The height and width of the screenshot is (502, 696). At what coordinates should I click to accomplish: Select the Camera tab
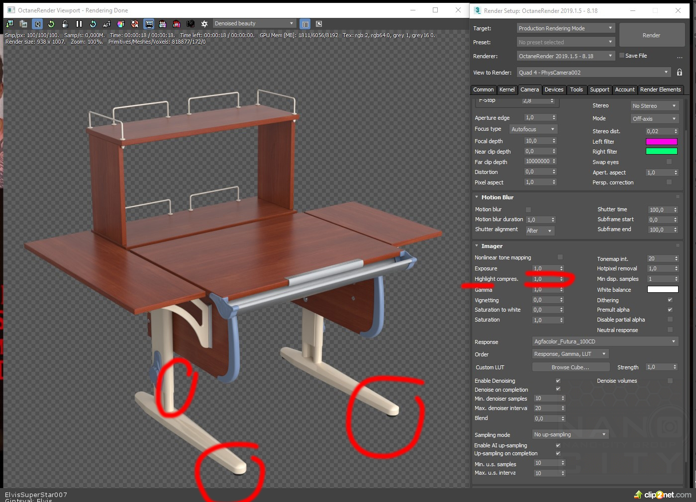pyautogui.click(x=530, y=89)
